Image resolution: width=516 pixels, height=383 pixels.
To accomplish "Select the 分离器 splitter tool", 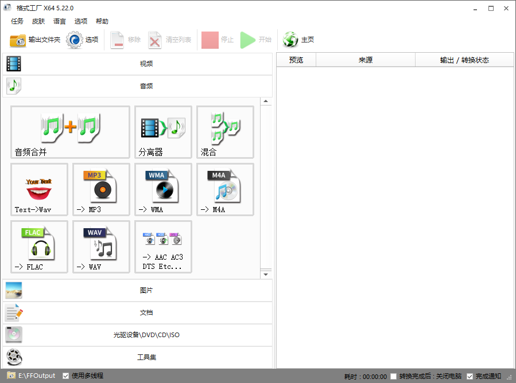I will pos(163,132).
